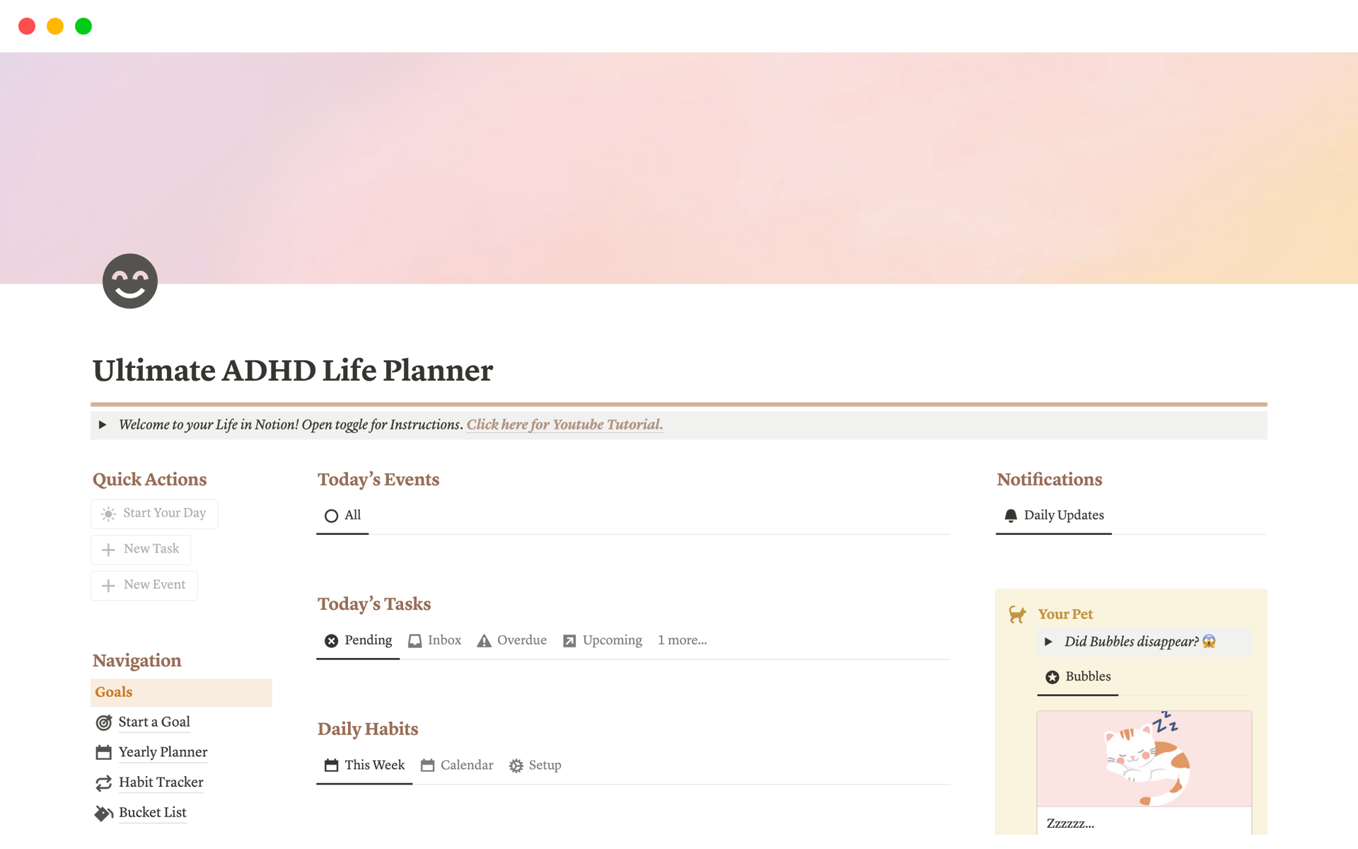
Task: Toggle the Welcome instructions expander open
Action: tap(104, 424)
